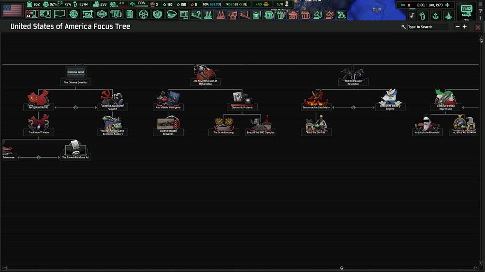Zoom out the focus tree with minus
This screenshot has width=485, height=272.
coord(458,27)
